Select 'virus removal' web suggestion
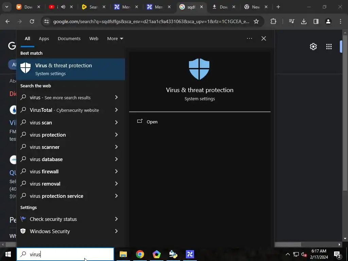The height and width of the screenshot is (261, 348). [x=45, y=184]
